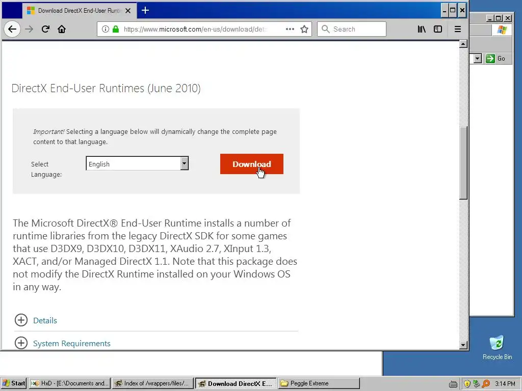Click the green padlock security icon
The width and height of the screenshot is (522, 391).
116,29
